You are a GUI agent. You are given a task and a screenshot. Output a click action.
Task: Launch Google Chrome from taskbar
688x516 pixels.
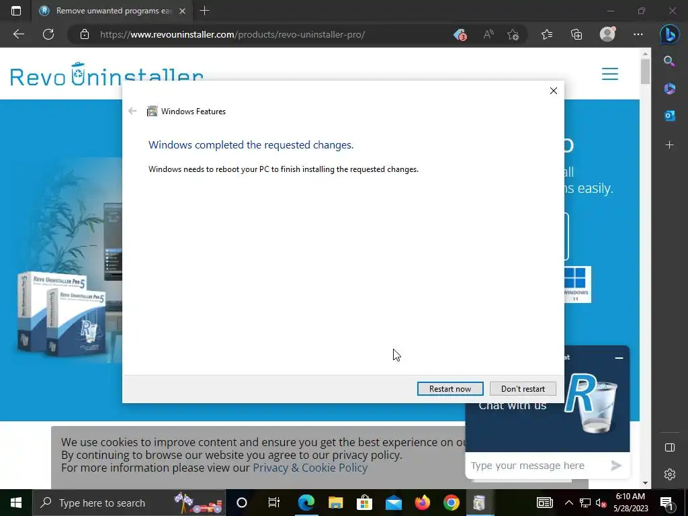(x=451, y=503)
